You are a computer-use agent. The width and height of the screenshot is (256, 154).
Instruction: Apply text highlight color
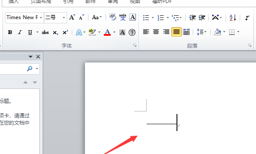point(92,32)
